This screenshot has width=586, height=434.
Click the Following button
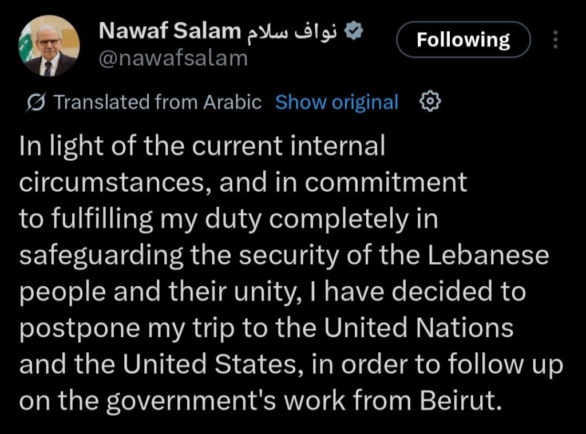click(463, 40)
